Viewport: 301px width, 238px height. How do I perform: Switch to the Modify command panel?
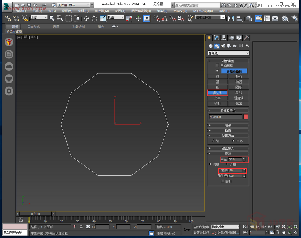pyautogui.click(x=217, y=37)
